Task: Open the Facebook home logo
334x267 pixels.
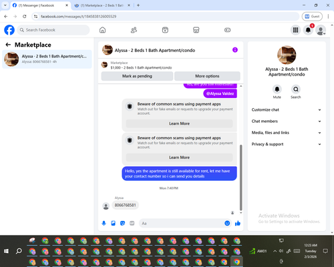Action: coord(9,30)
